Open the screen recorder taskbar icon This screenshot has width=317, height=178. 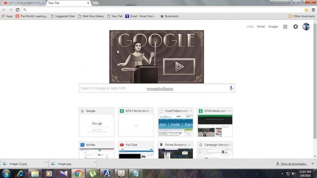pyautogui.click(x=121, y=174)
